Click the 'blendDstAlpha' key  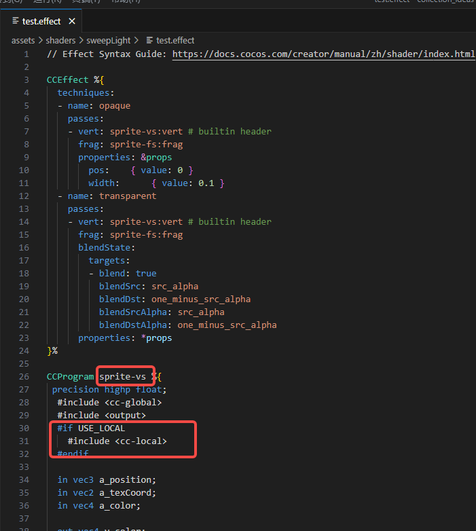coord(133,325)
